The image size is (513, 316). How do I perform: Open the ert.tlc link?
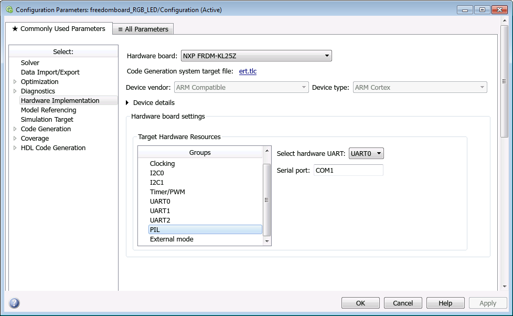(248, 71)
